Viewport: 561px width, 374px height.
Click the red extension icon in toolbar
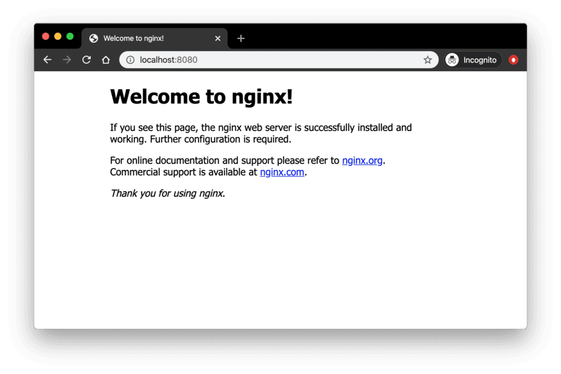(514, 59)
